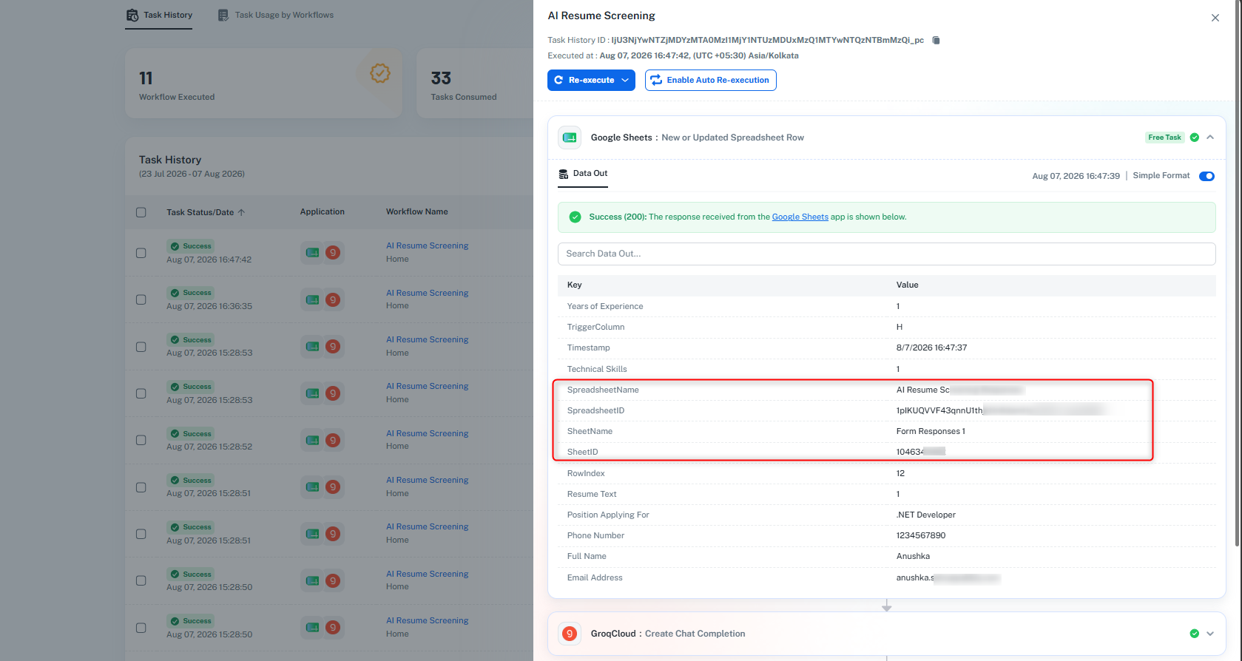Open AI Resume Screening link in 16:47:42 row
Screen dimensions: 1242x661
coord(428,245)
